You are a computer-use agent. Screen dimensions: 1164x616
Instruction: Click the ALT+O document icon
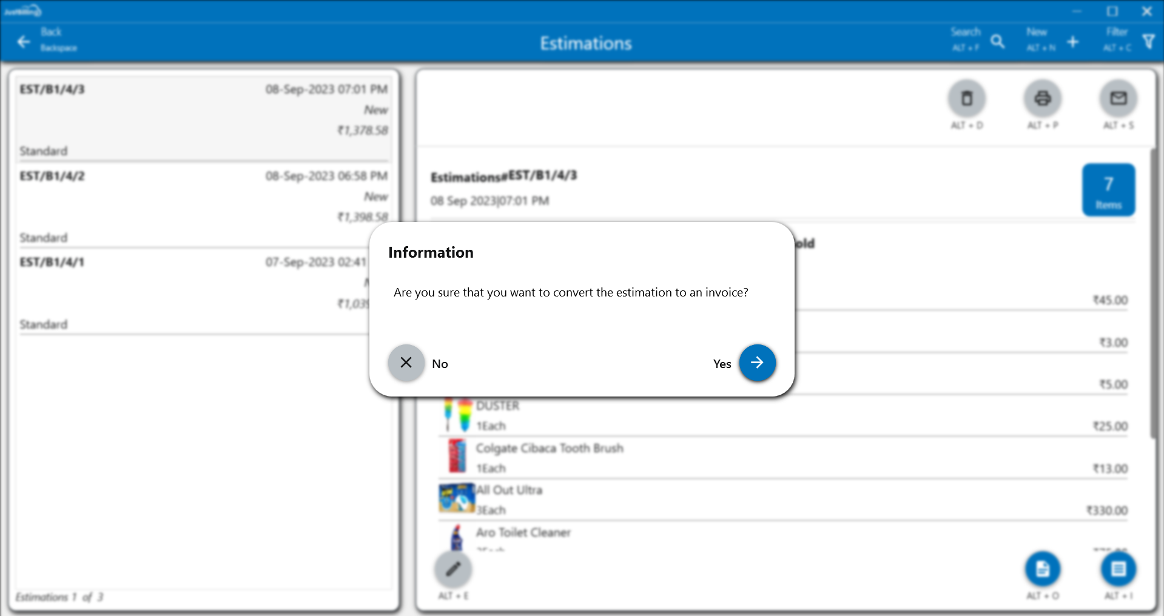[x=1042, y=569]
